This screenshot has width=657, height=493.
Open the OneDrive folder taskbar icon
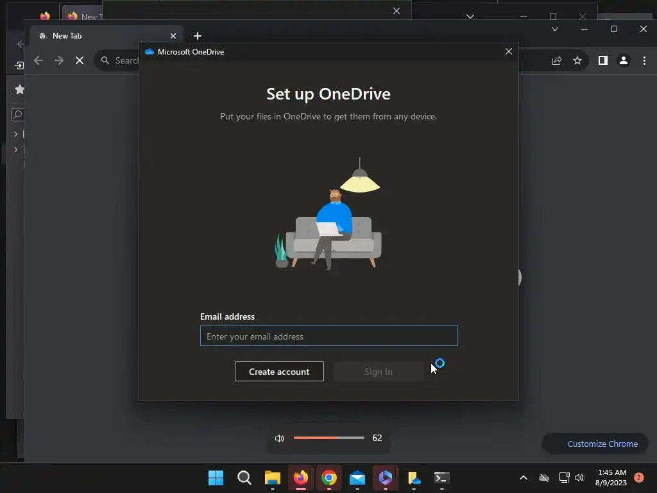click(414, 478)
